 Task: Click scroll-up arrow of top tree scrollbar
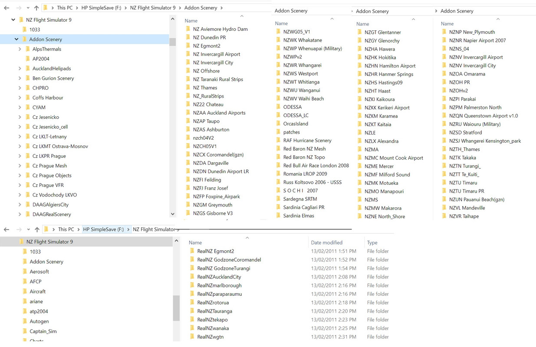(x=173, y=19)
